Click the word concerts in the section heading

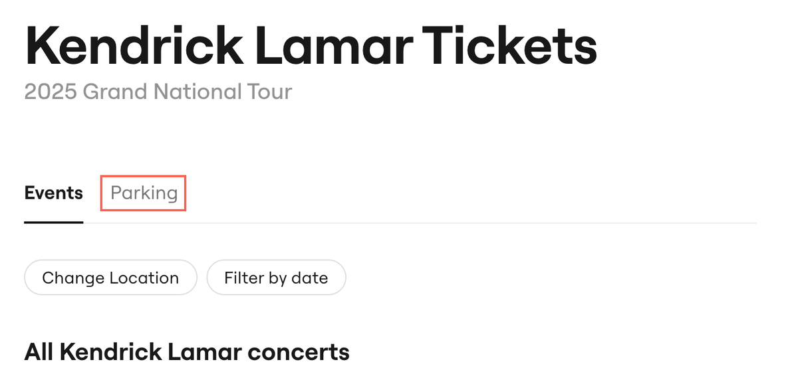[299, 352]
